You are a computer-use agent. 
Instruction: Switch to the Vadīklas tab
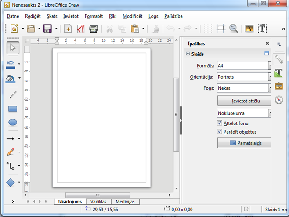[x=98, y=202]
